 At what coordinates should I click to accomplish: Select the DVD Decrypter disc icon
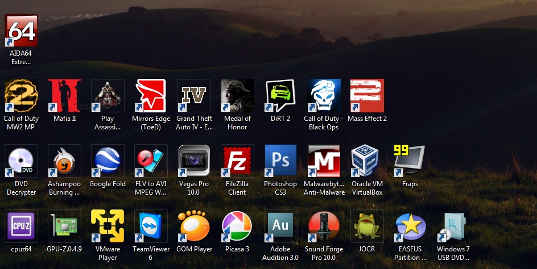point(21,161)
